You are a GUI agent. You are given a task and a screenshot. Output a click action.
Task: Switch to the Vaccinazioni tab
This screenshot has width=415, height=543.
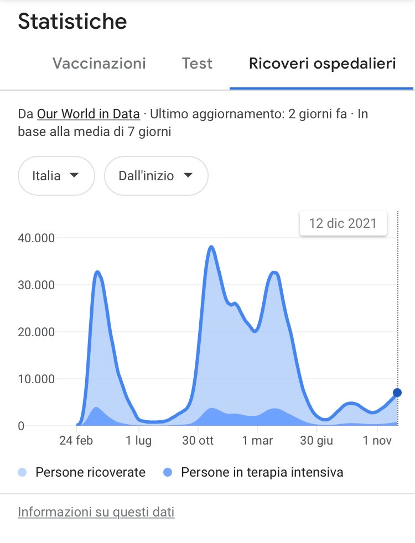pyautogui.click(x=99, y=64)
